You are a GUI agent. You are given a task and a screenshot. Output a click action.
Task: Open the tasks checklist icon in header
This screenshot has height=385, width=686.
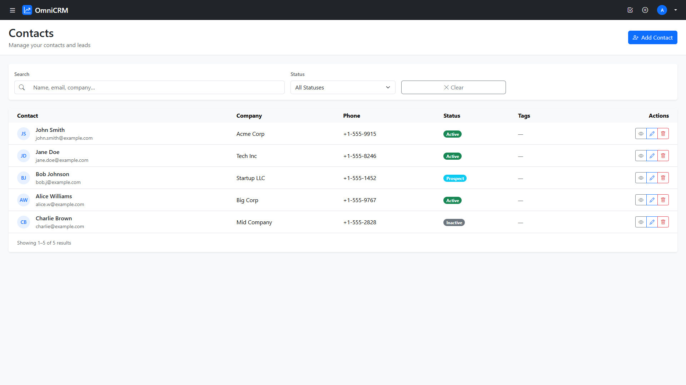click(630, 10)
